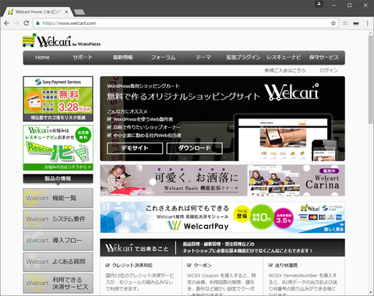Open the Welcart システム要件 button
This screenshot has height=296, width=374.
tap(58, 220)
